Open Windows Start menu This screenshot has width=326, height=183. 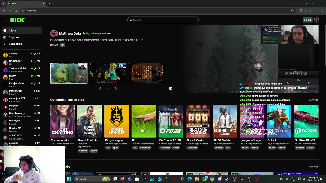[69, 179]
